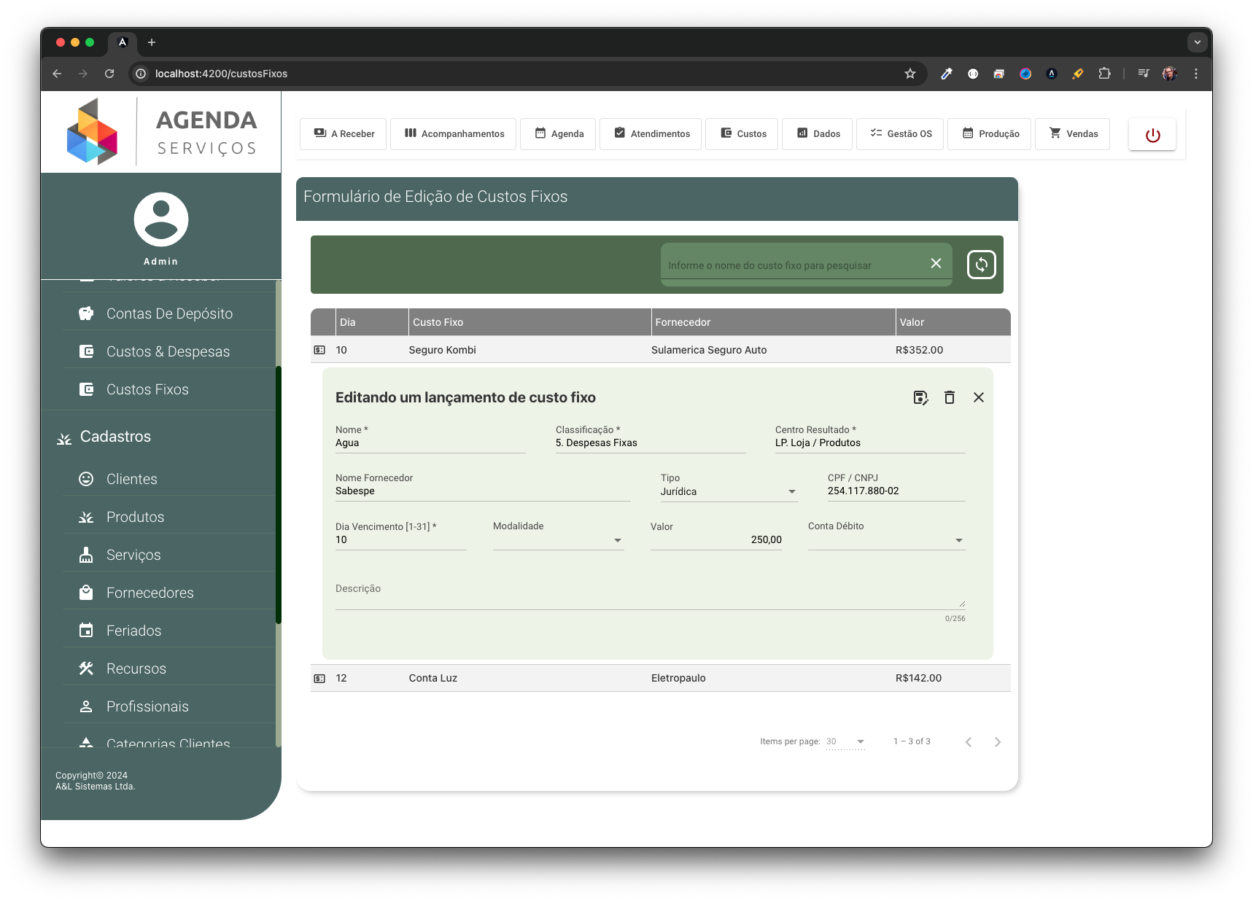Click the trash delete icon in edit form
The width and height of the screenshot is (1253, 901).
pyautogui.click(x=950, y=397)
